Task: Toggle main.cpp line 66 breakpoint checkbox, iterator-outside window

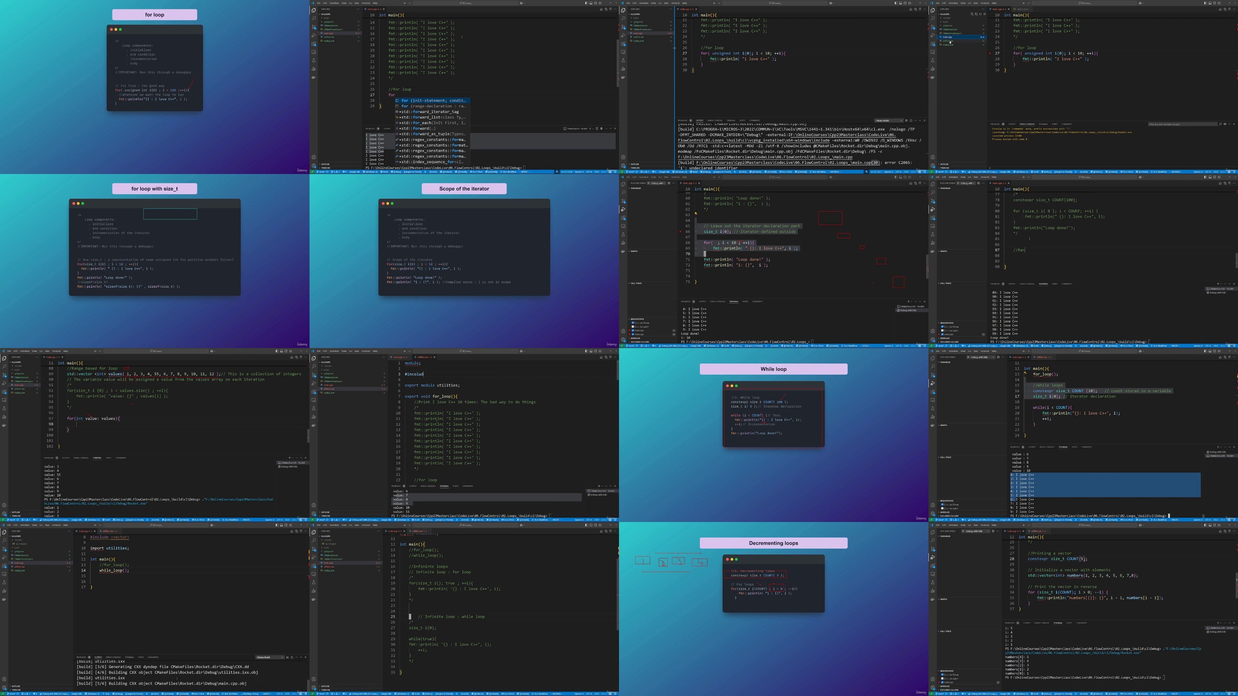Action: (633, 334)
